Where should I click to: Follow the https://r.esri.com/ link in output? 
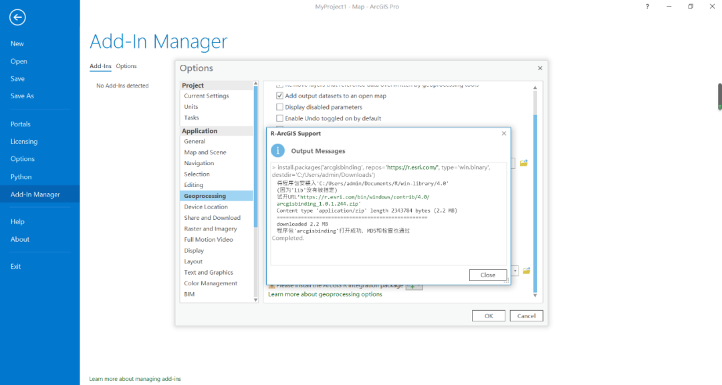coord(412,168)
